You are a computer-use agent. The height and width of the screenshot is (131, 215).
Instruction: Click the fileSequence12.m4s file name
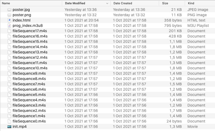pos(30,57)
